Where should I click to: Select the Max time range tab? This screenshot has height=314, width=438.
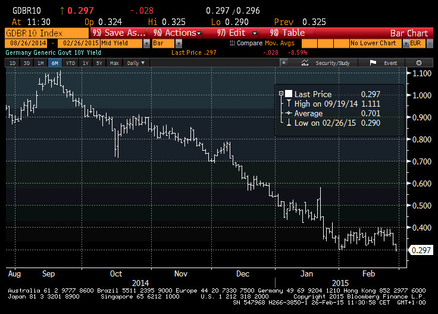114,63
